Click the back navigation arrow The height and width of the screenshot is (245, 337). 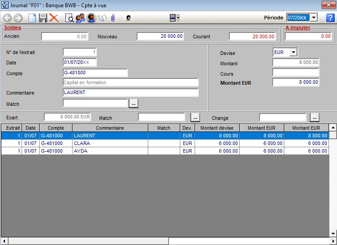click(x=7, y=18)
